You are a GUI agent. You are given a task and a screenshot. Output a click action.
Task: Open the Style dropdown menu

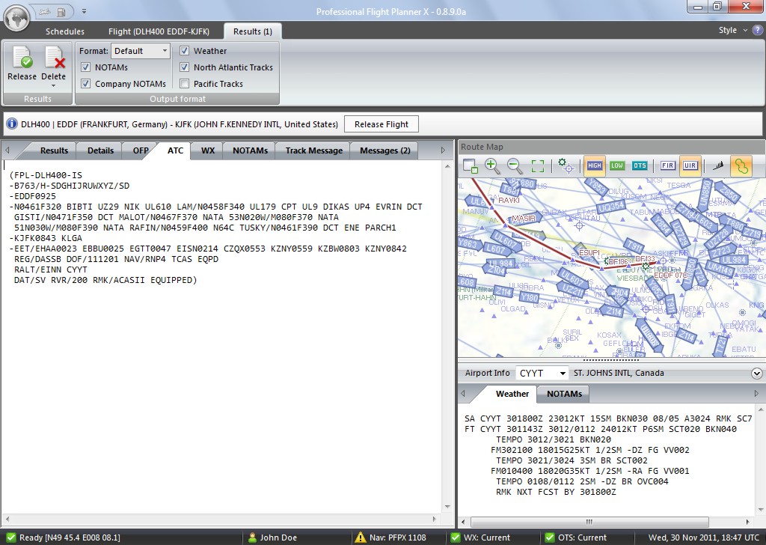(x=732, y=30)
